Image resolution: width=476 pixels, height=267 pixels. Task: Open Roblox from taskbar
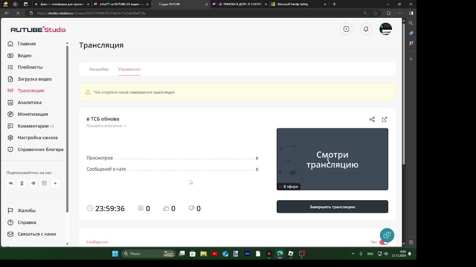tap(291, 254)
